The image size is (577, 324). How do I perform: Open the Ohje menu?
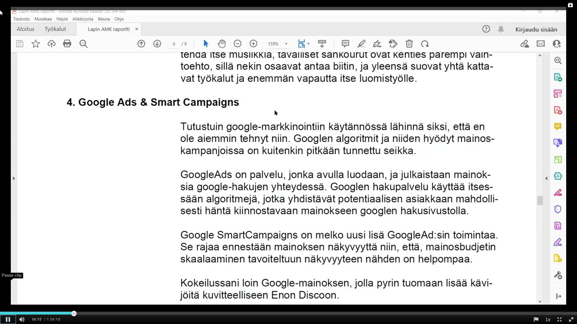click(119, 19)
